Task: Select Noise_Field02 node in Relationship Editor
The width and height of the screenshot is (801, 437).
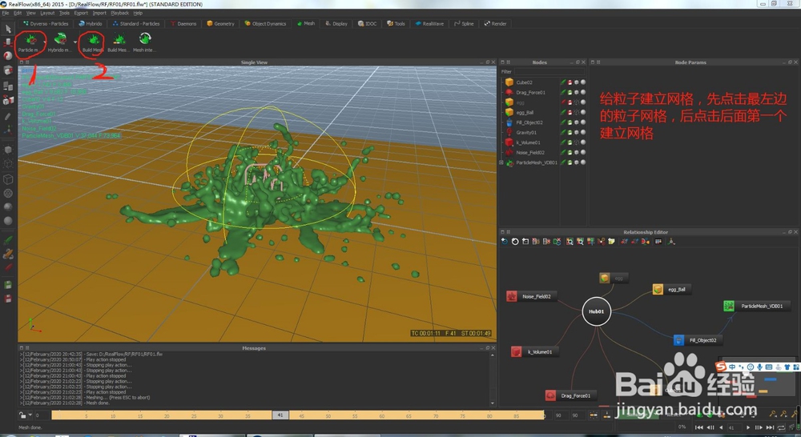Action: click(x=531, y=296)
